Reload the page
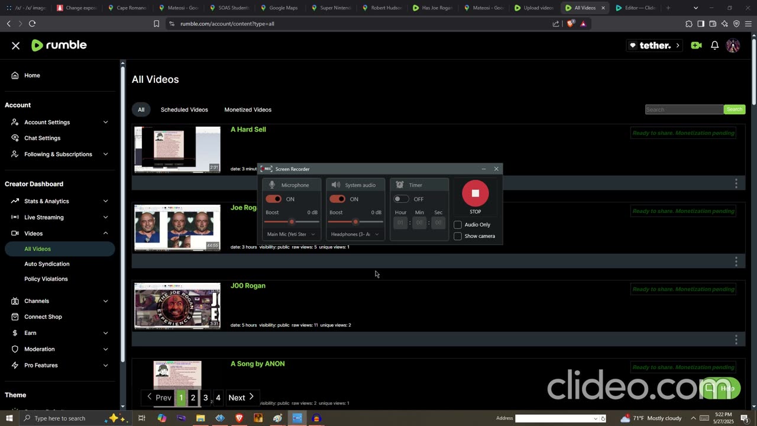757x426 pixels. tap(32, 24)
